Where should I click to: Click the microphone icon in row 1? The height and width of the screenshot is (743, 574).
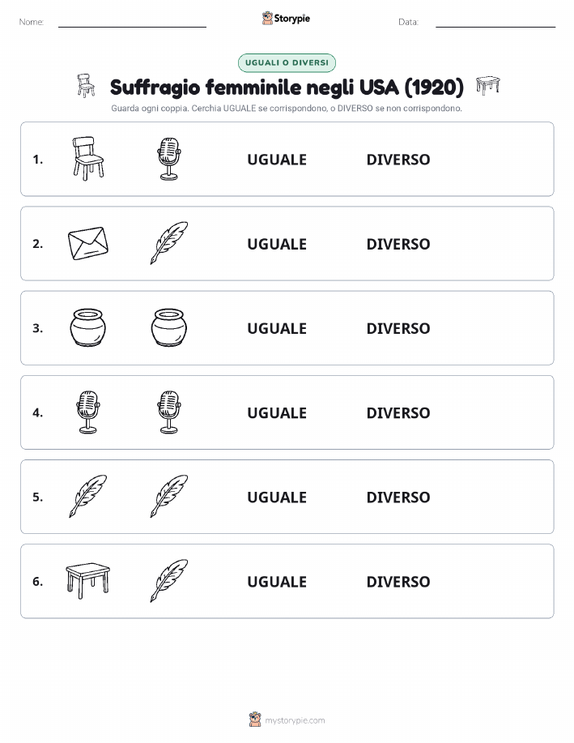pyautogui.click(x=169, y=159)
